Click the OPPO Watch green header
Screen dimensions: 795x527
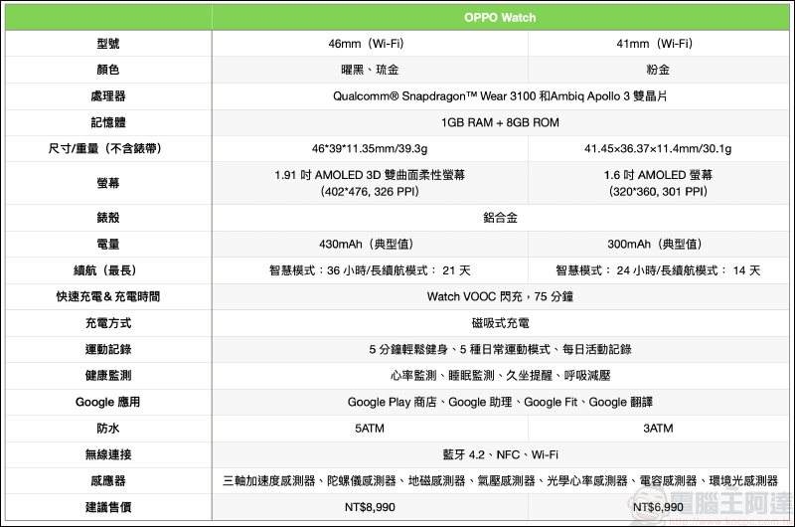click(500, 17)
